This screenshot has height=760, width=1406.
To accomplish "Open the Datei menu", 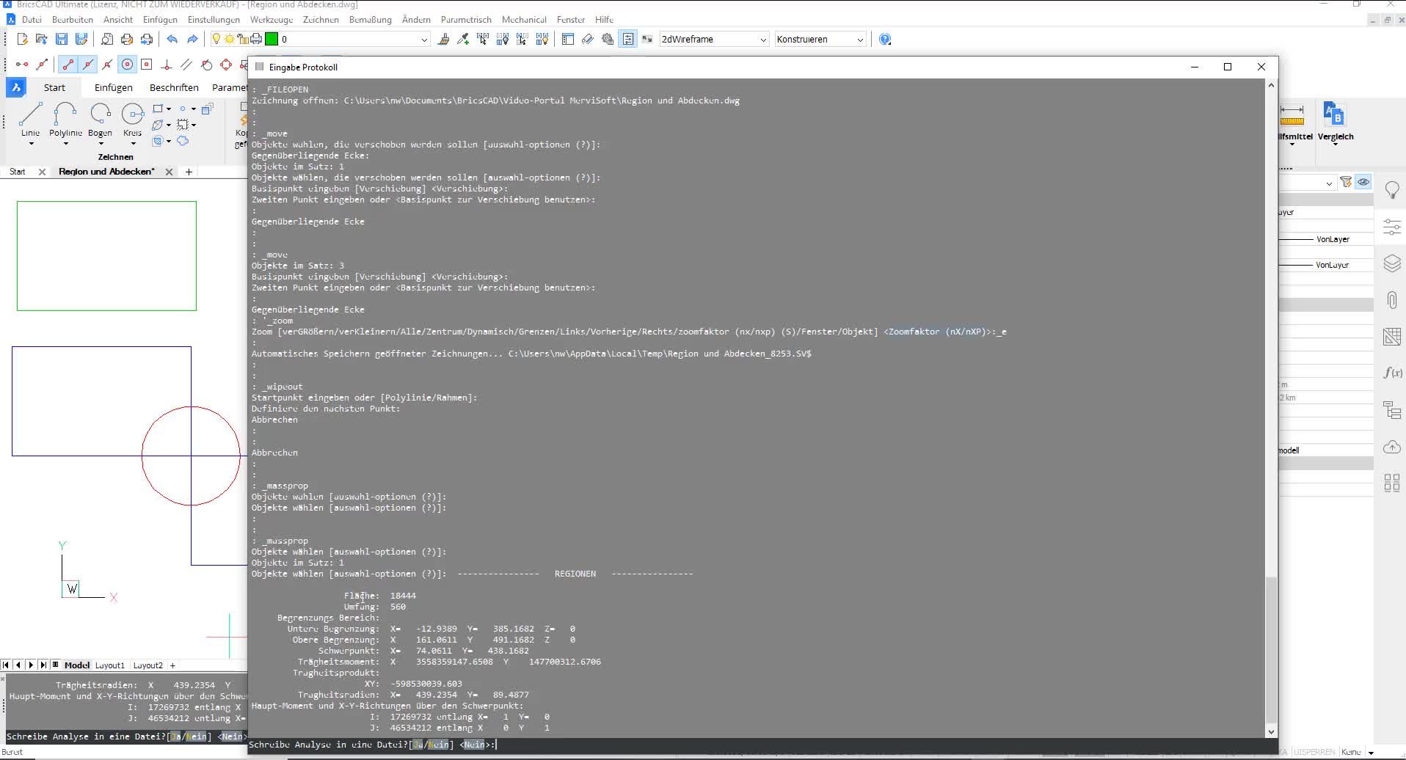I will [x=32, y=20].
